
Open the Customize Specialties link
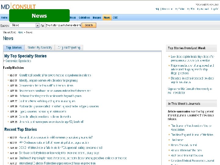pyautogui.click(x=18, y=61)
